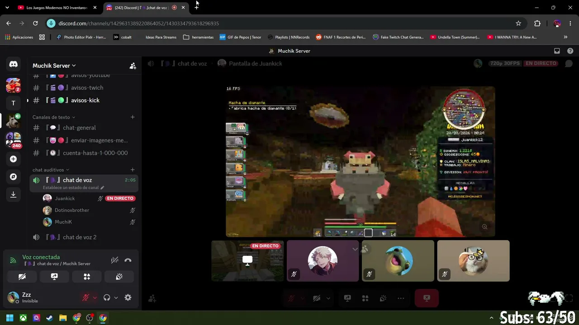Open Windows Start menu

click(9, 318)
